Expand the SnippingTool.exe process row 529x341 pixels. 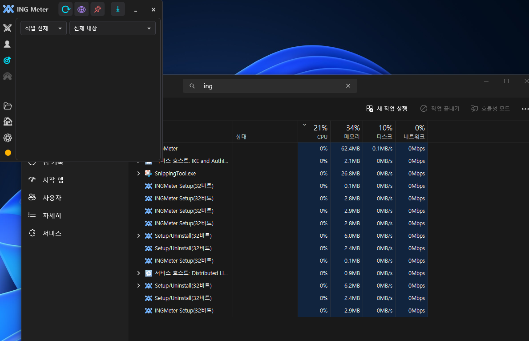point(138,173)
